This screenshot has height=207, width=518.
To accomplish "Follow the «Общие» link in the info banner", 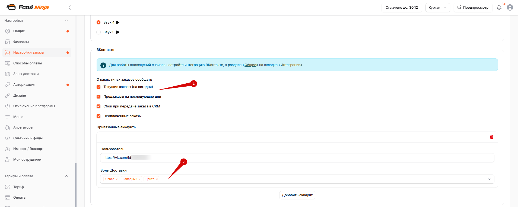I will pos(250,65).
